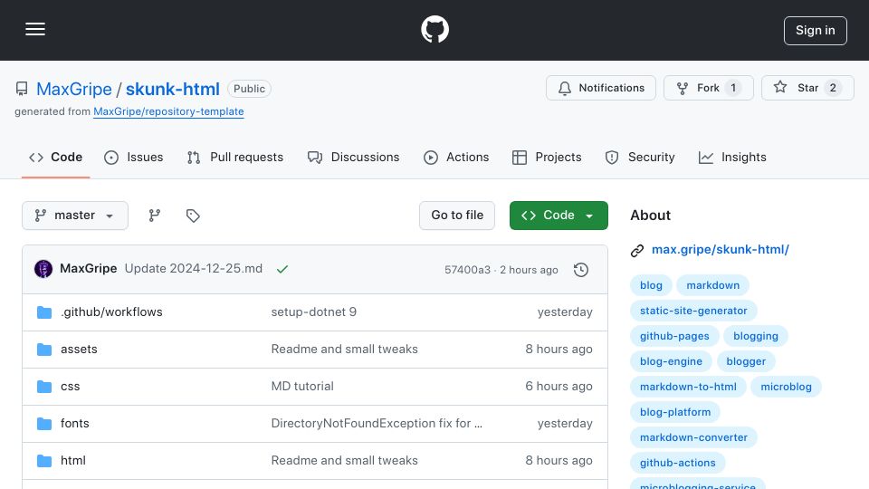This screenshot has width=869, height=489.
Task: Open the 'Update 2024-12-25.md' commit message
Action: pyautogui.click(x=194, y=269)
